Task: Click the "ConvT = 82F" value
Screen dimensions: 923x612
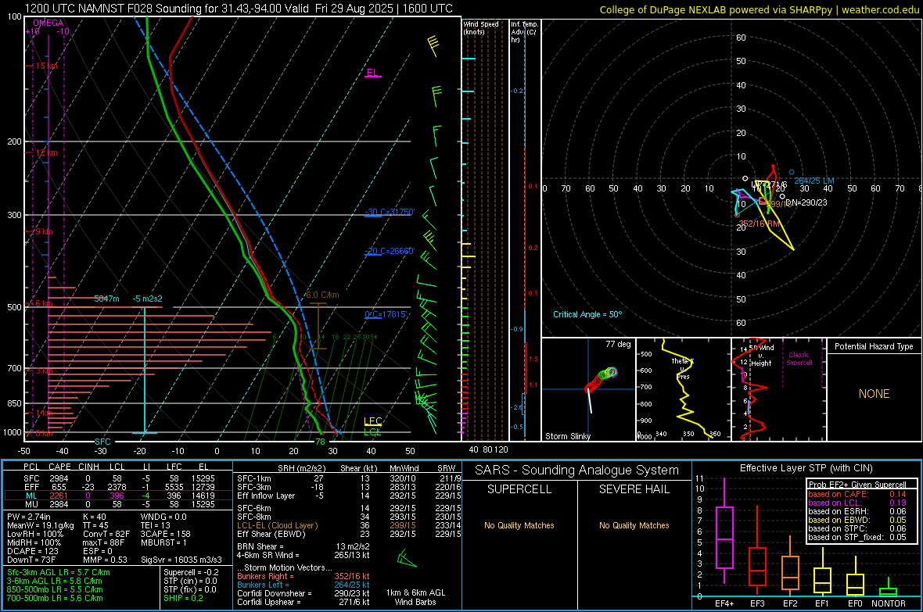Action: 106,534
